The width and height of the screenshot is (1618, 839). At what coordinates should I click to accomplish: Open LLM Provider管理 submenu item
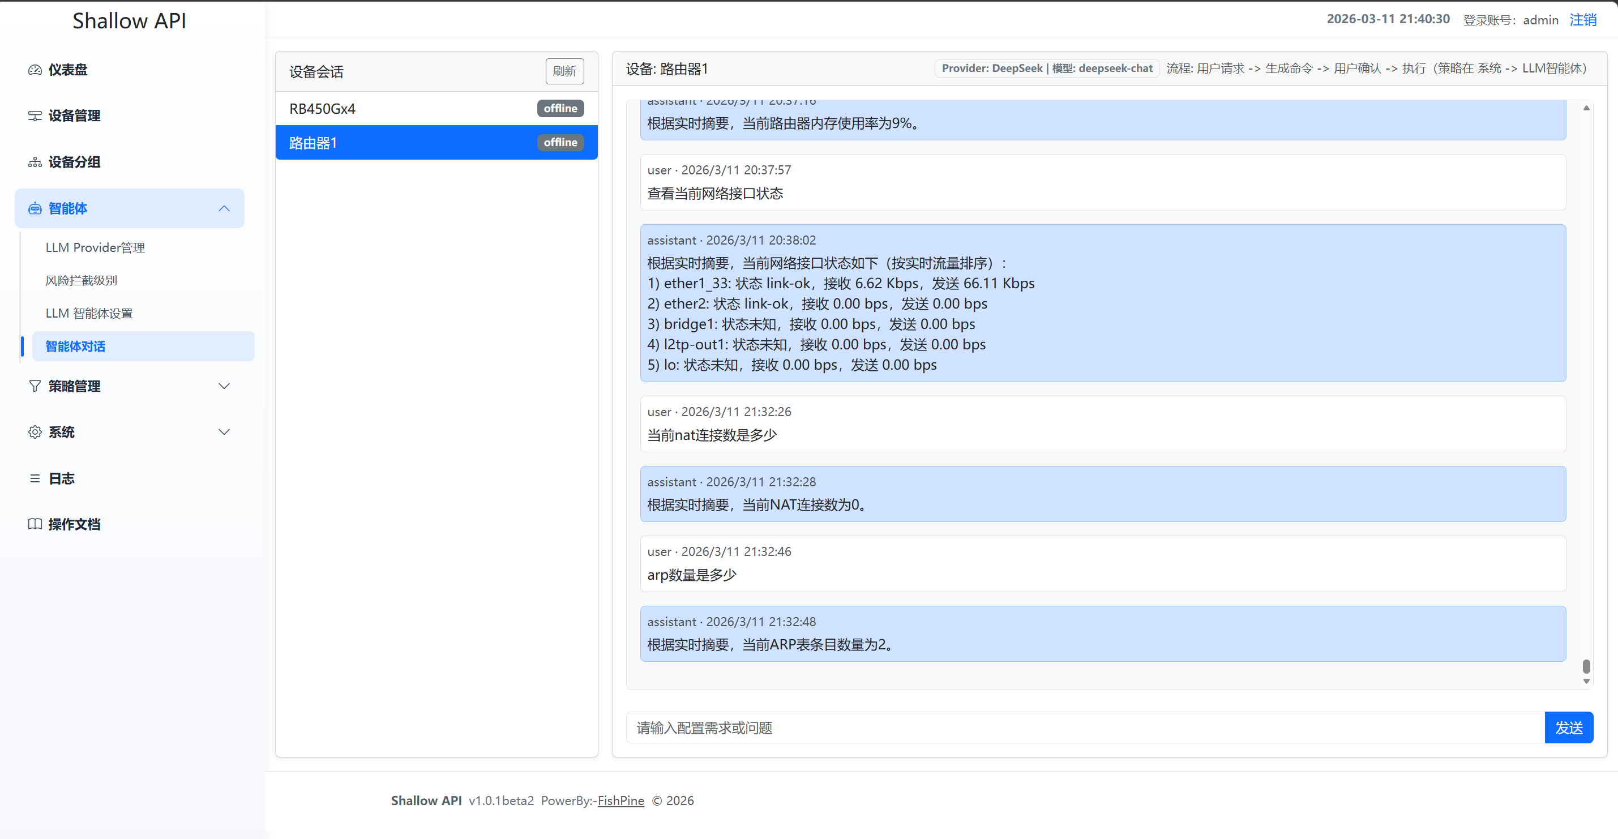point(96,247)
